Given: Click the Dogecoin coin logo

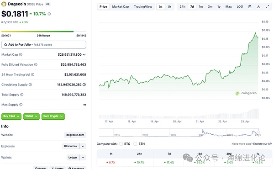Looking at the screenshot, I should click(4, 4).
